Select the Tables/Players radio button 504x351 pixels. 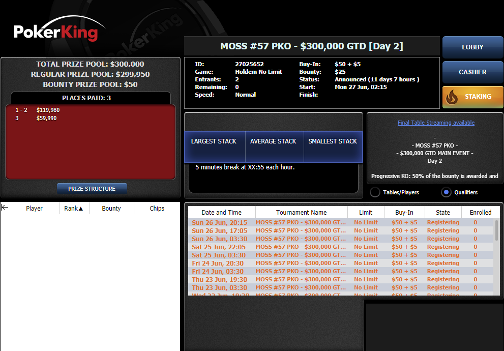375,192
